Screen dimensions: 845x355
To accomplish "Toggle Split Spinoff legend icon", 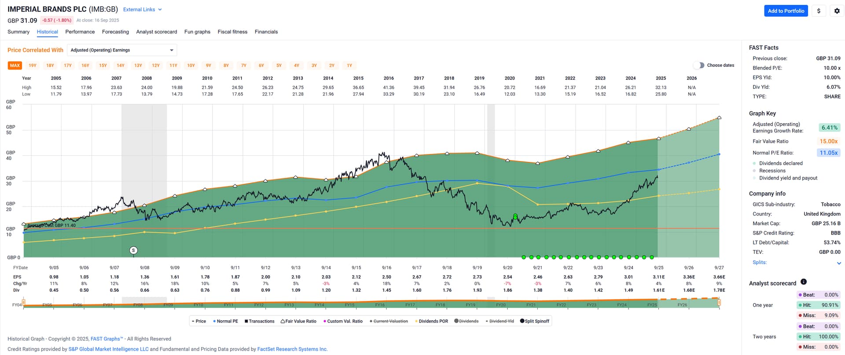I will coord(522,321).
